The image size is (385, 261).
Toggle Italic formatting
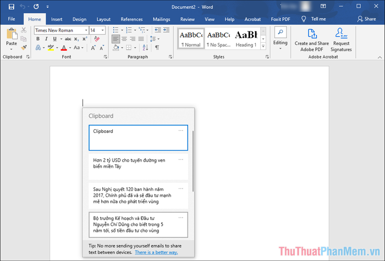[46, 39]
